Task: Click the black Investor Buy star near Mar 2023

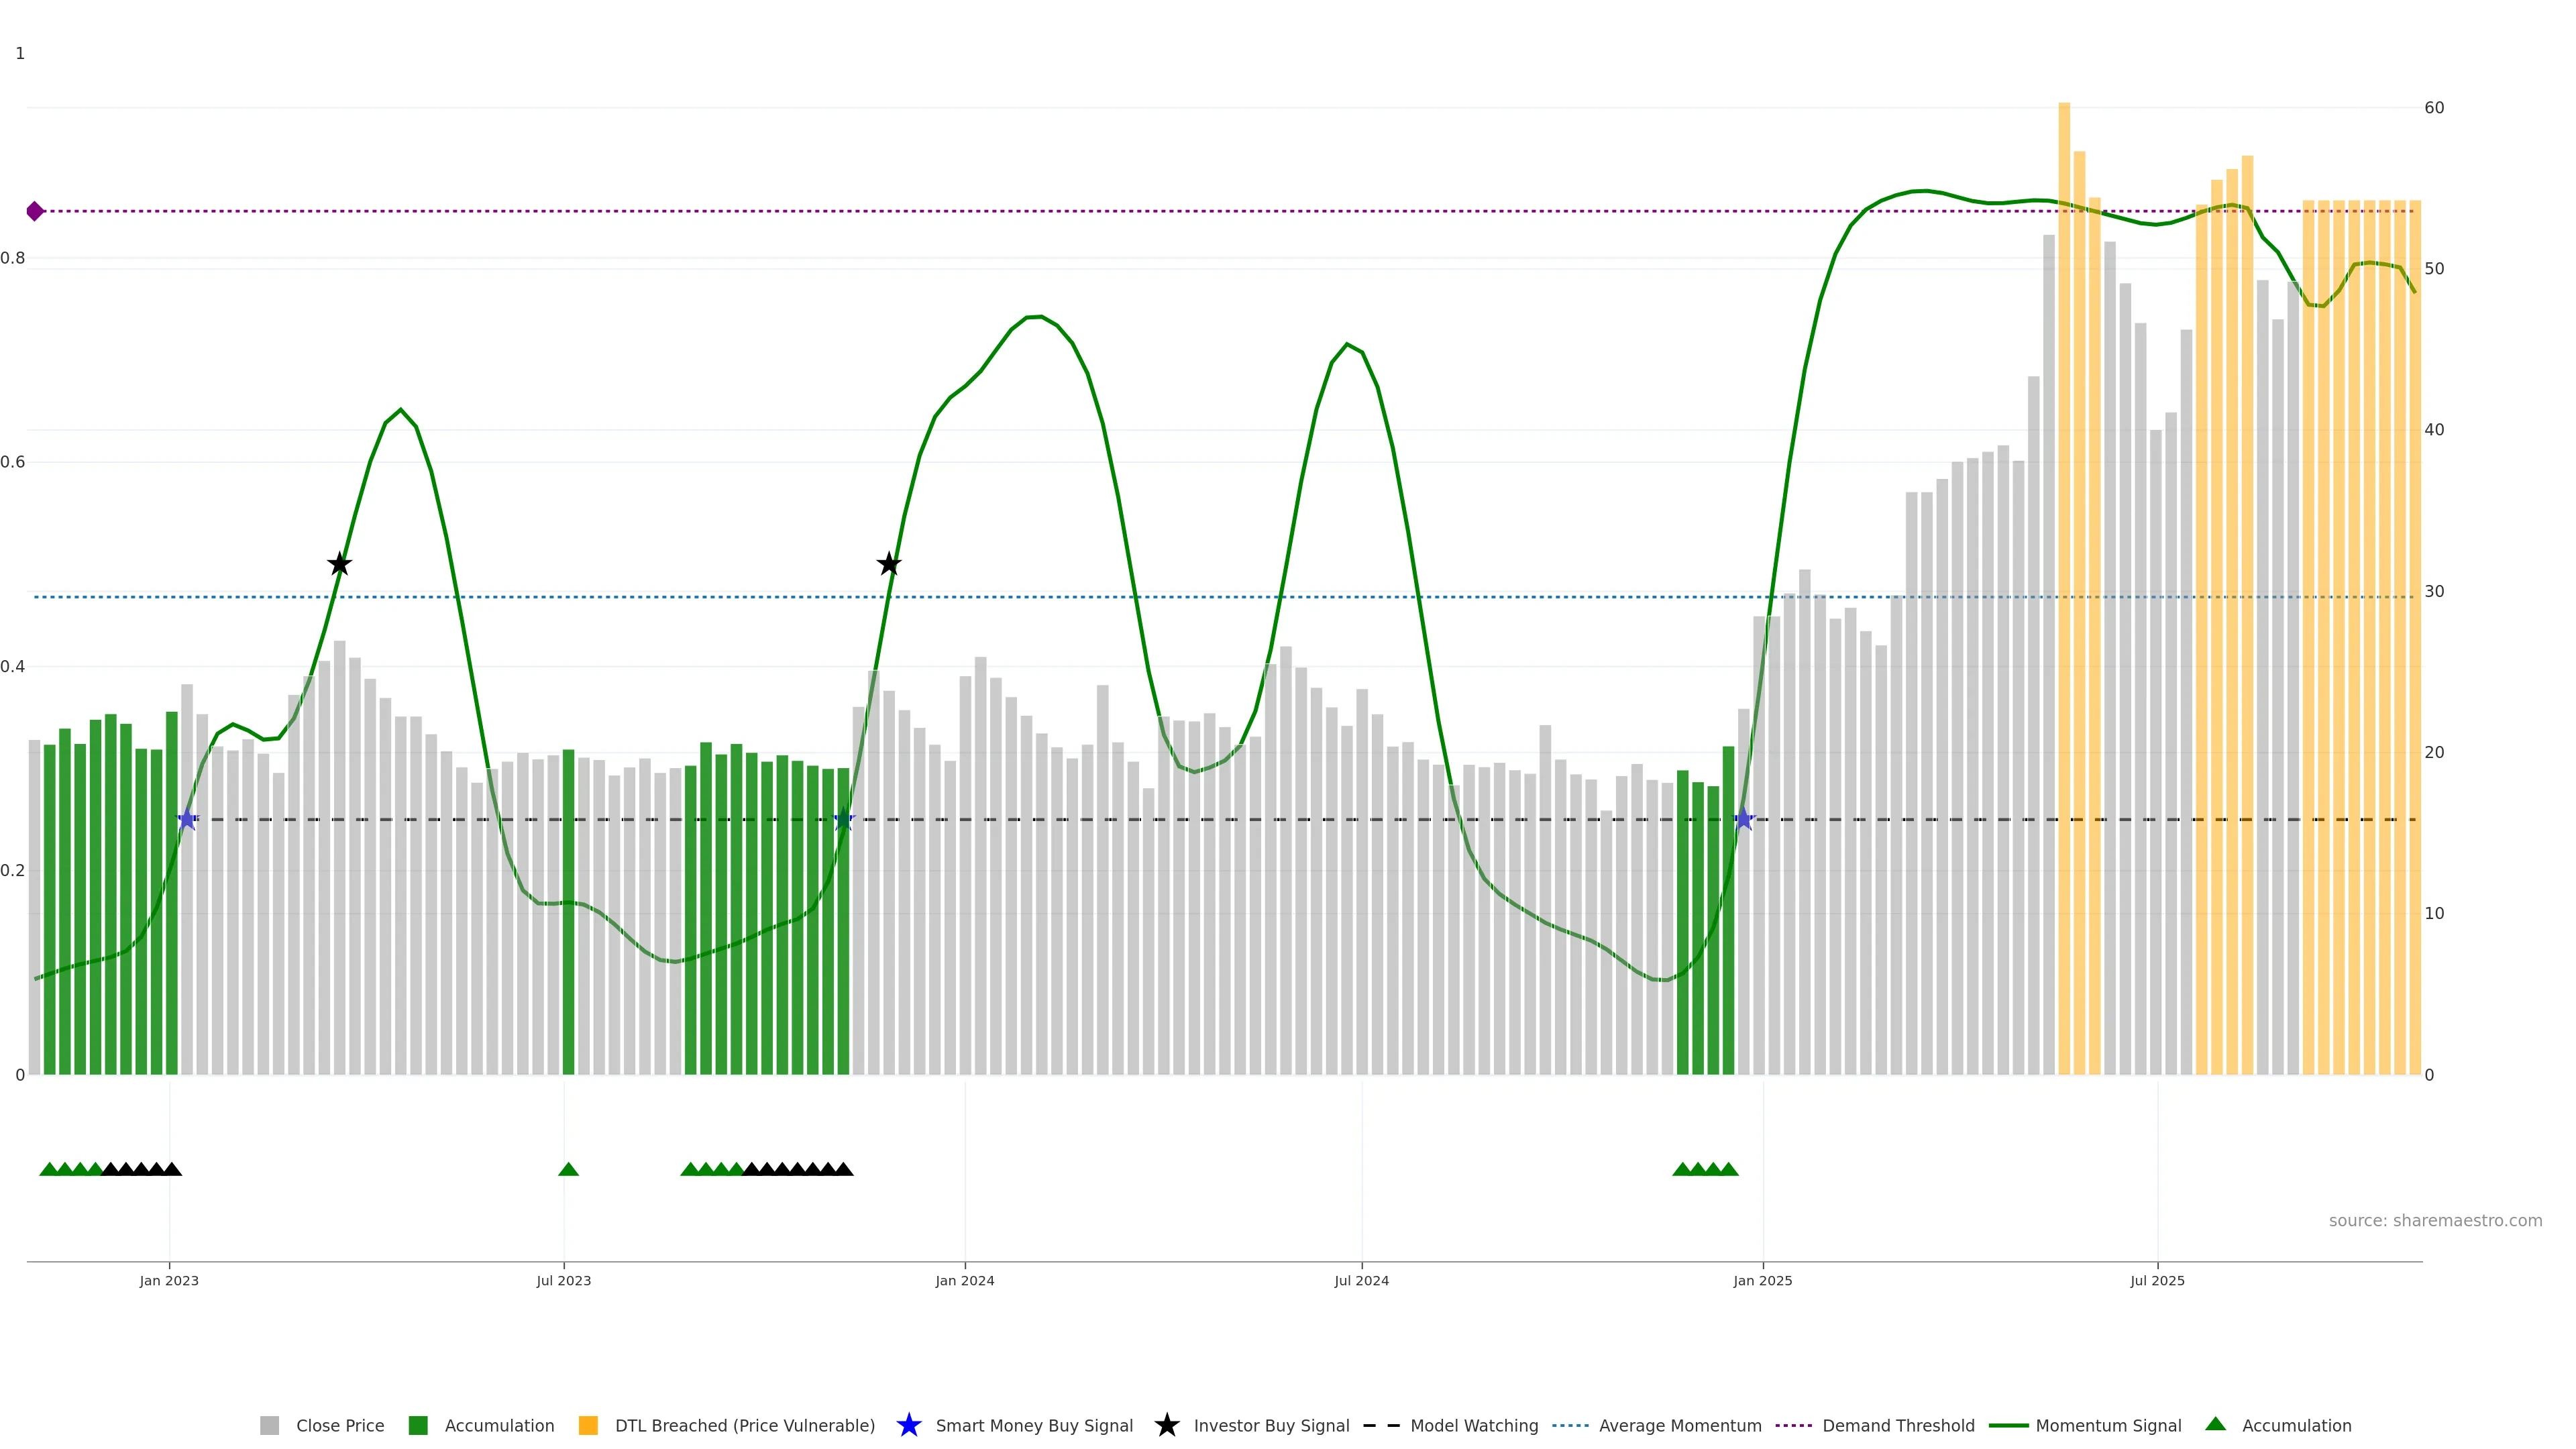Action: click(340, 564)
